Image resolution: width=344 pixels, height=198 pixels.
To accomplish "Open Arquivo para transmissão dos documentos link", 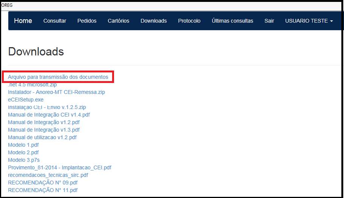I will point(58,77).
